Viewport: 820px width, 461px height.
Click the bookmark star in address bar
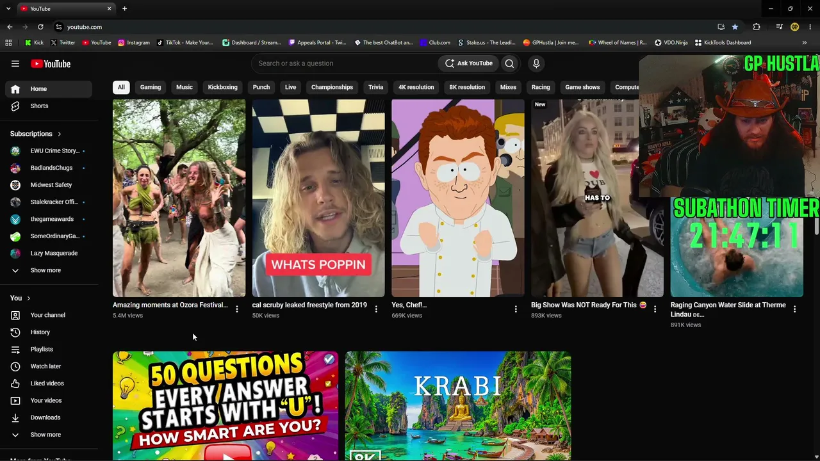(735, 27)
